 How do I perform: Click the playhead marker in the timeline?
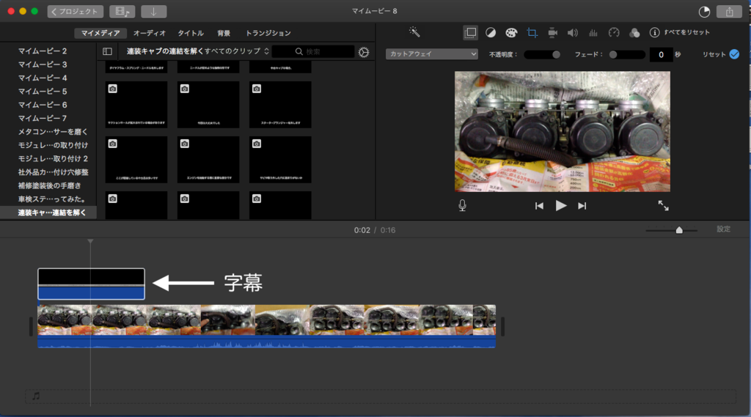point(90,241)
